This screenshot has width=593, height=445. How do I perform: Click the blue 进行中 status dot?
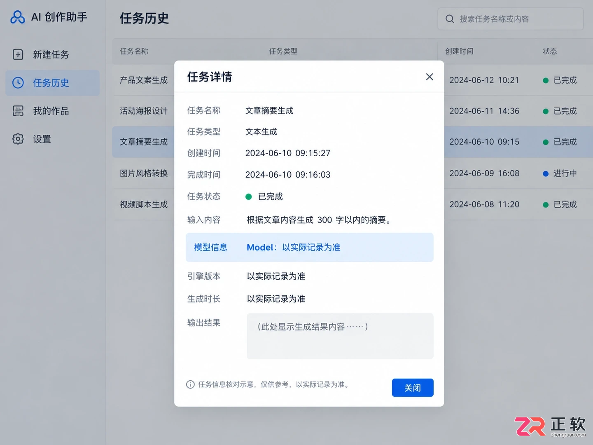pyautogui.click(x=546, y=173)
